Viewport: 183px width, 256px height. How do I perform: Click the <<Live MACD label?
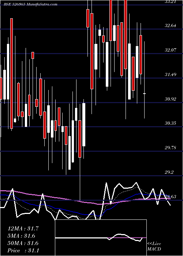click(x=154, y=246)
